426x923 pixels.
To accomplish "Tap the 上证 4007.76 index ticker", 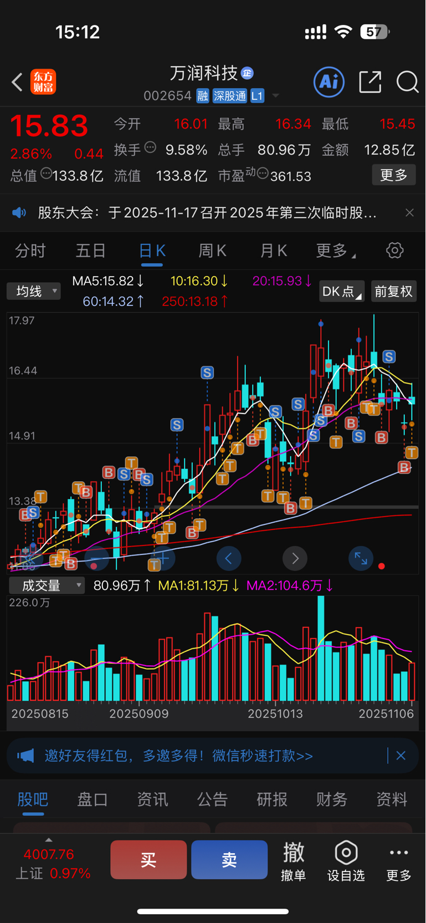I will (53, 864).
